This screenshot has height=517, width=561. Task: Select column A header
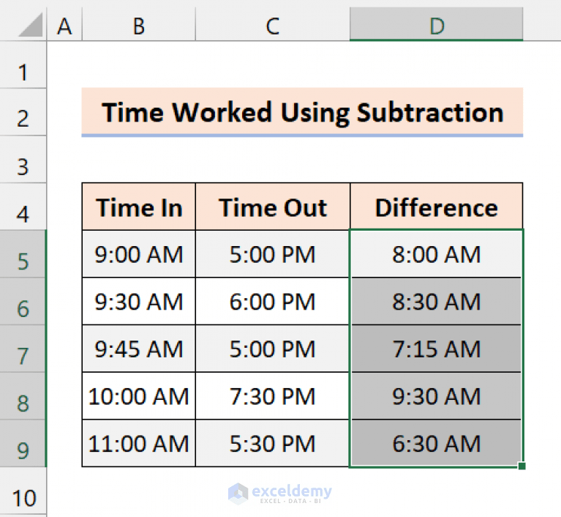(x=64, y=24)
